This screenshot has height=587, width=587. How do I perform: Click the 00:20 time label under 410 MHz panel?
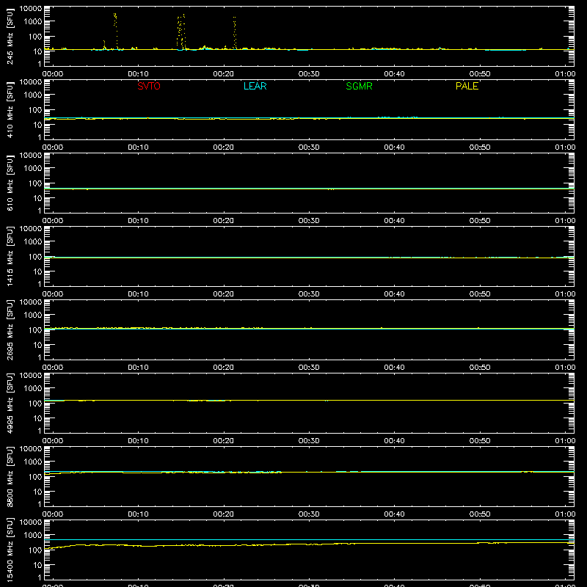click(x=224, y=147)
